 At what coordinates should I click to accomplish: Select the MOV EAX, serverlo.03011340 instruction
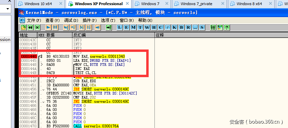(99, 57)
